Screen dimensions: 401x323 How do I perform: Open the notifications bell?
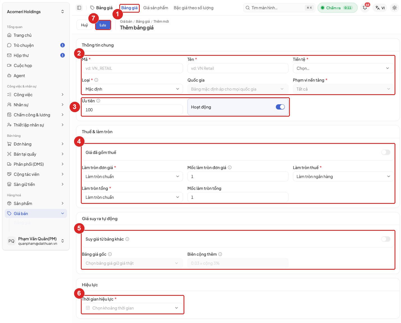(x=365, y=8)
